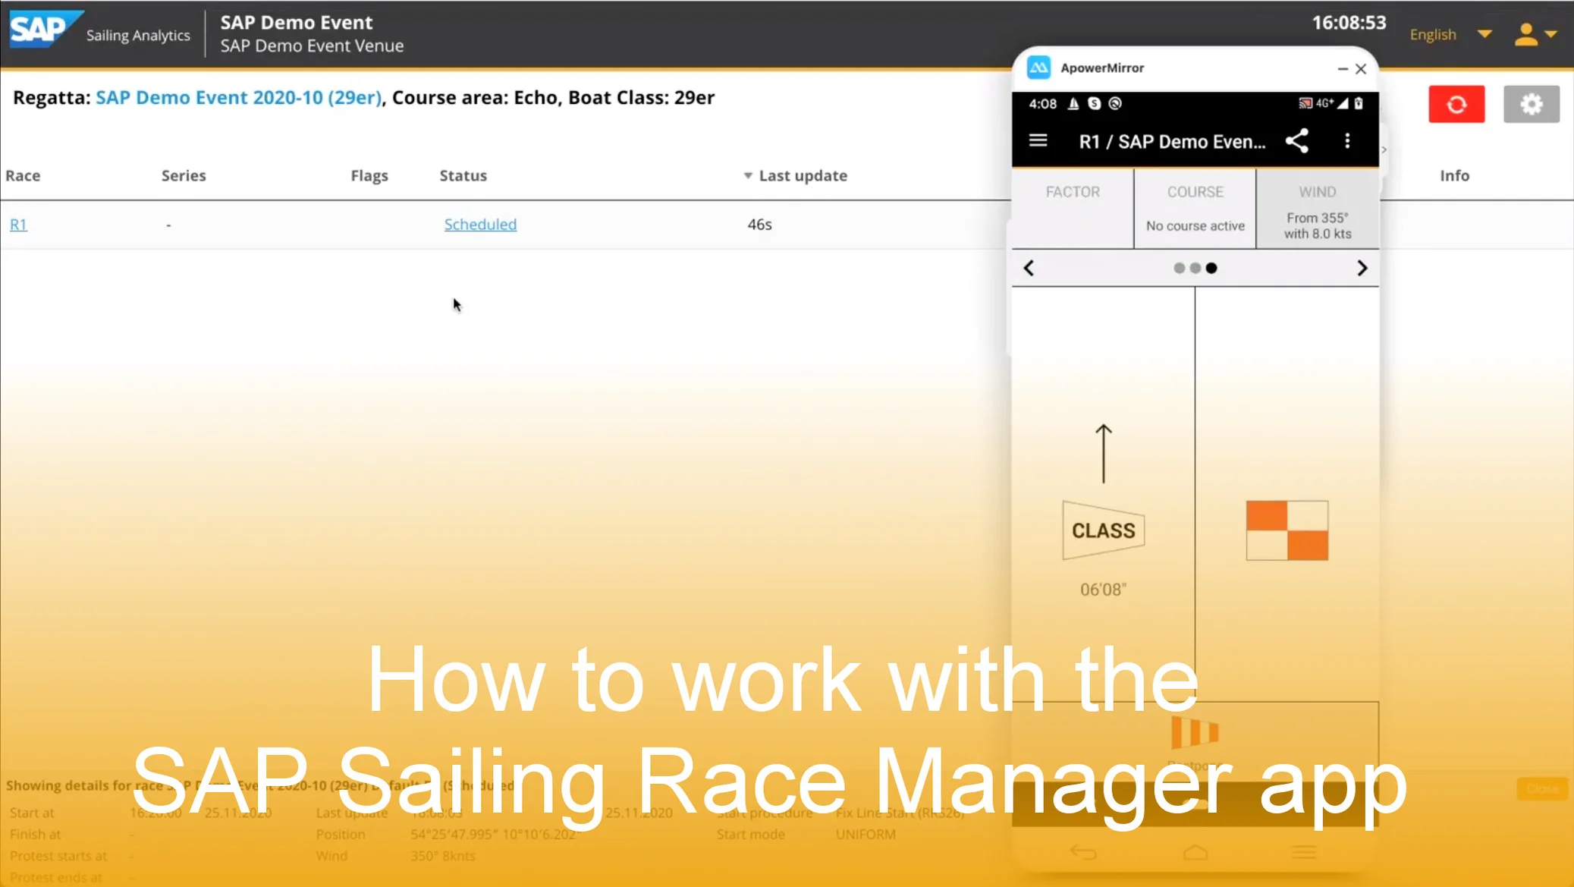Select the first carousel page dot
The width and height of the screenshot is (1574, 887).
[x=1180, y=268]
